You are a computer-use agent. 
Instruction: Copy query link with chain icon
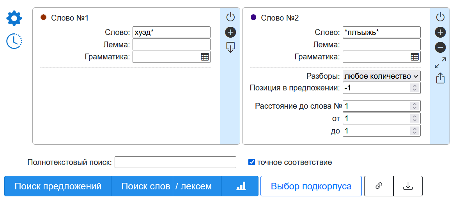click(378, 186)
